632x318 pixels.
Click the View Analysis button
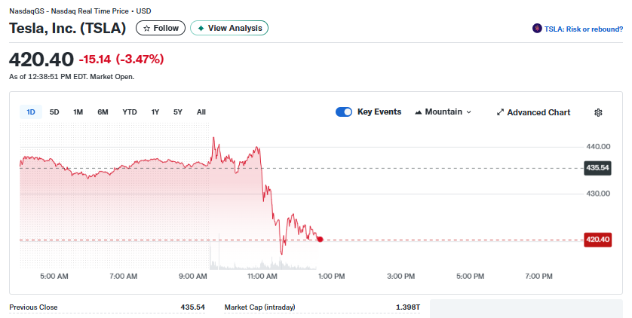pos(229,28)
